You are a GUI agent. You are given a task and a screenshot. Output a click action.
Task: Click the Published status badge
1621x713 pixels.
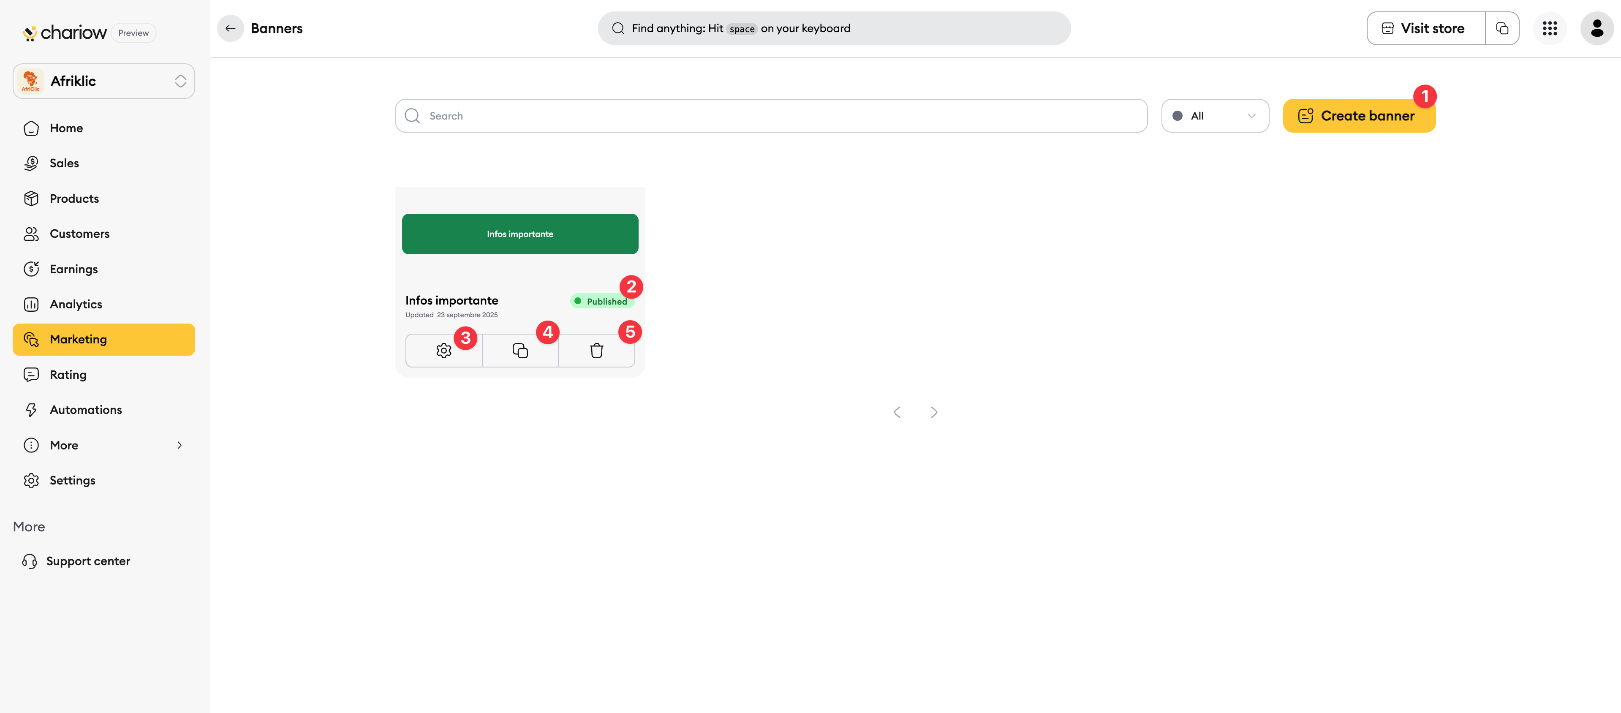(x=602, y=302)
